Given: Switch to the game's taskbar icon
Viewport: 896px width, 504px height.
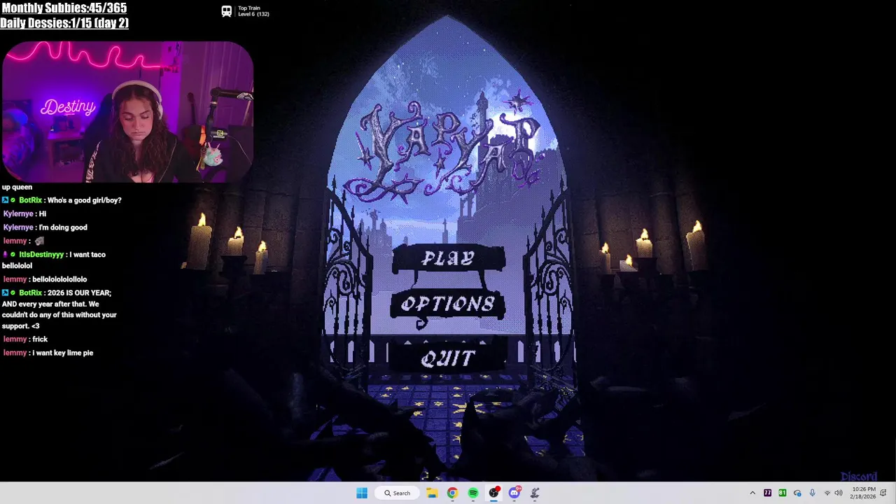Looking at the screenshot, I should (x=535, y=493).
